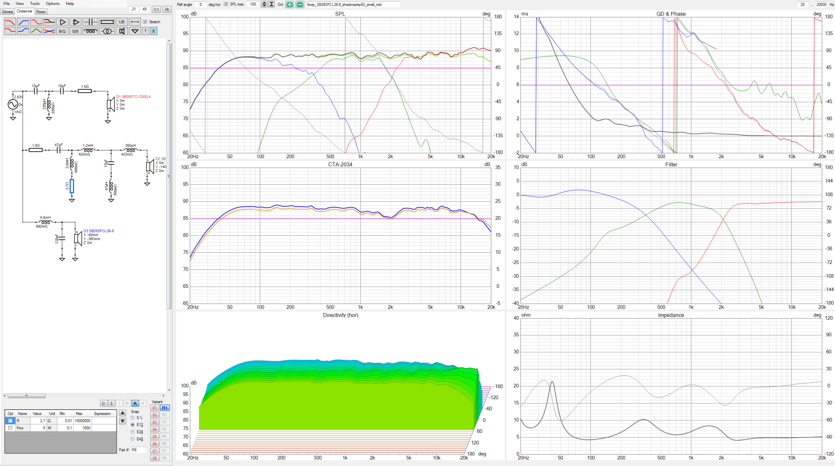This screenshot has width=835, height=466.
Task: Add a ground symbol component
Action: click(x=135, y=31)
